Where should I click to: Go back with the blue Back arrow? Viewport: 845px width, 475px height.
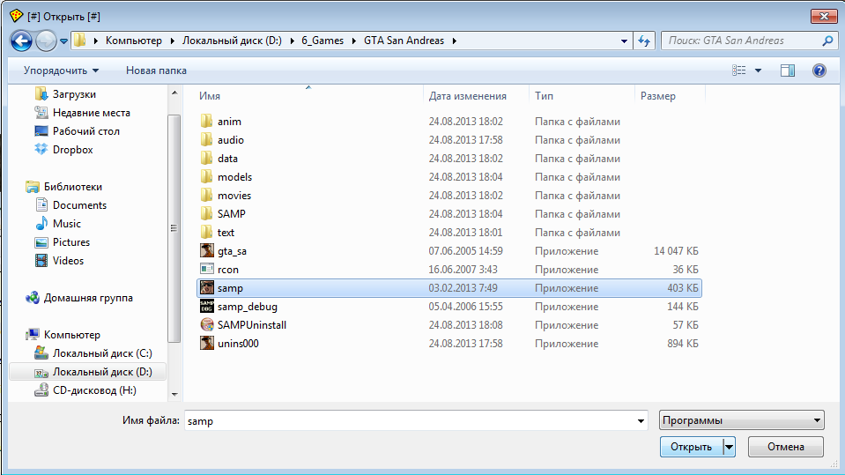click(x=21, y=41)
